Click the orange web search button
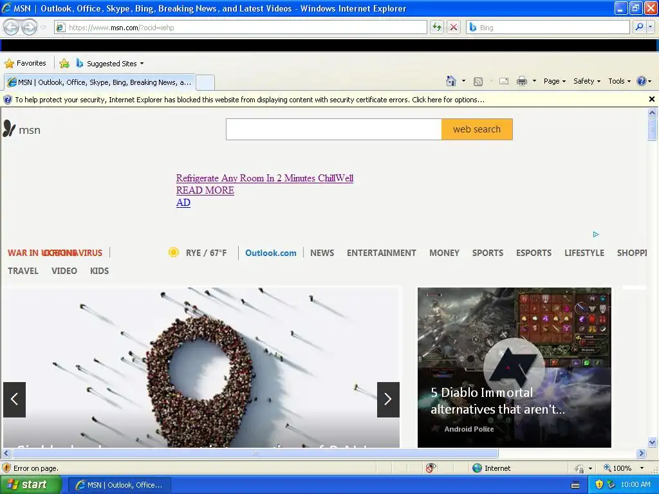The height and width of the screenshot is (494, 659). [477, 129]
